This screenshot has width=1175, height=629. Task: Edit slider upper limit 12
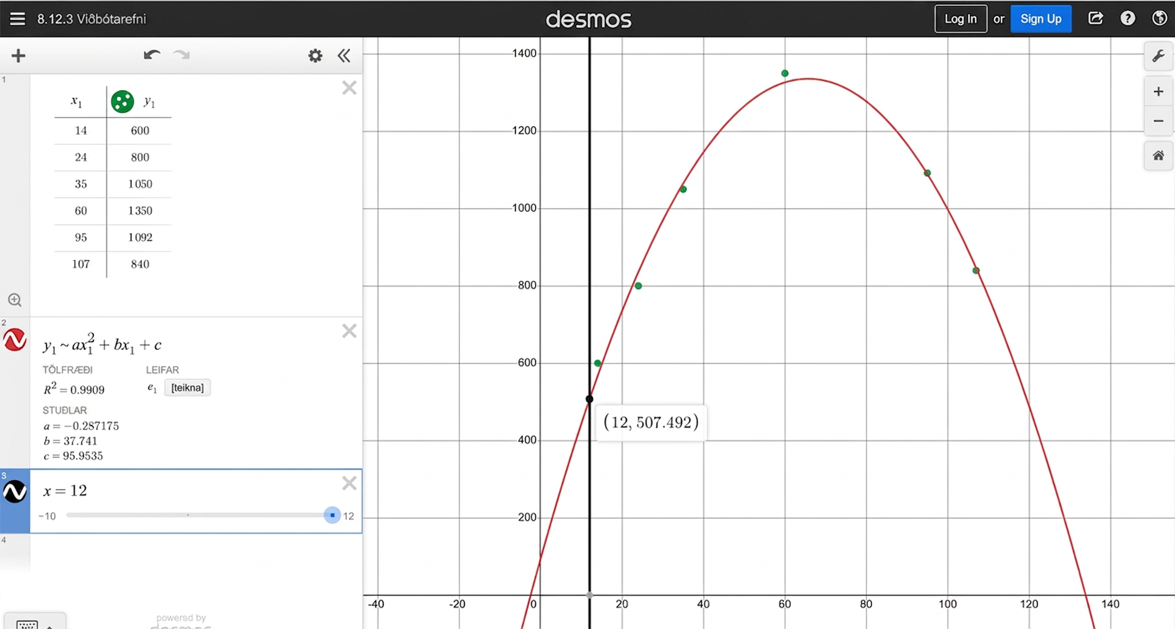pos(348,516)
